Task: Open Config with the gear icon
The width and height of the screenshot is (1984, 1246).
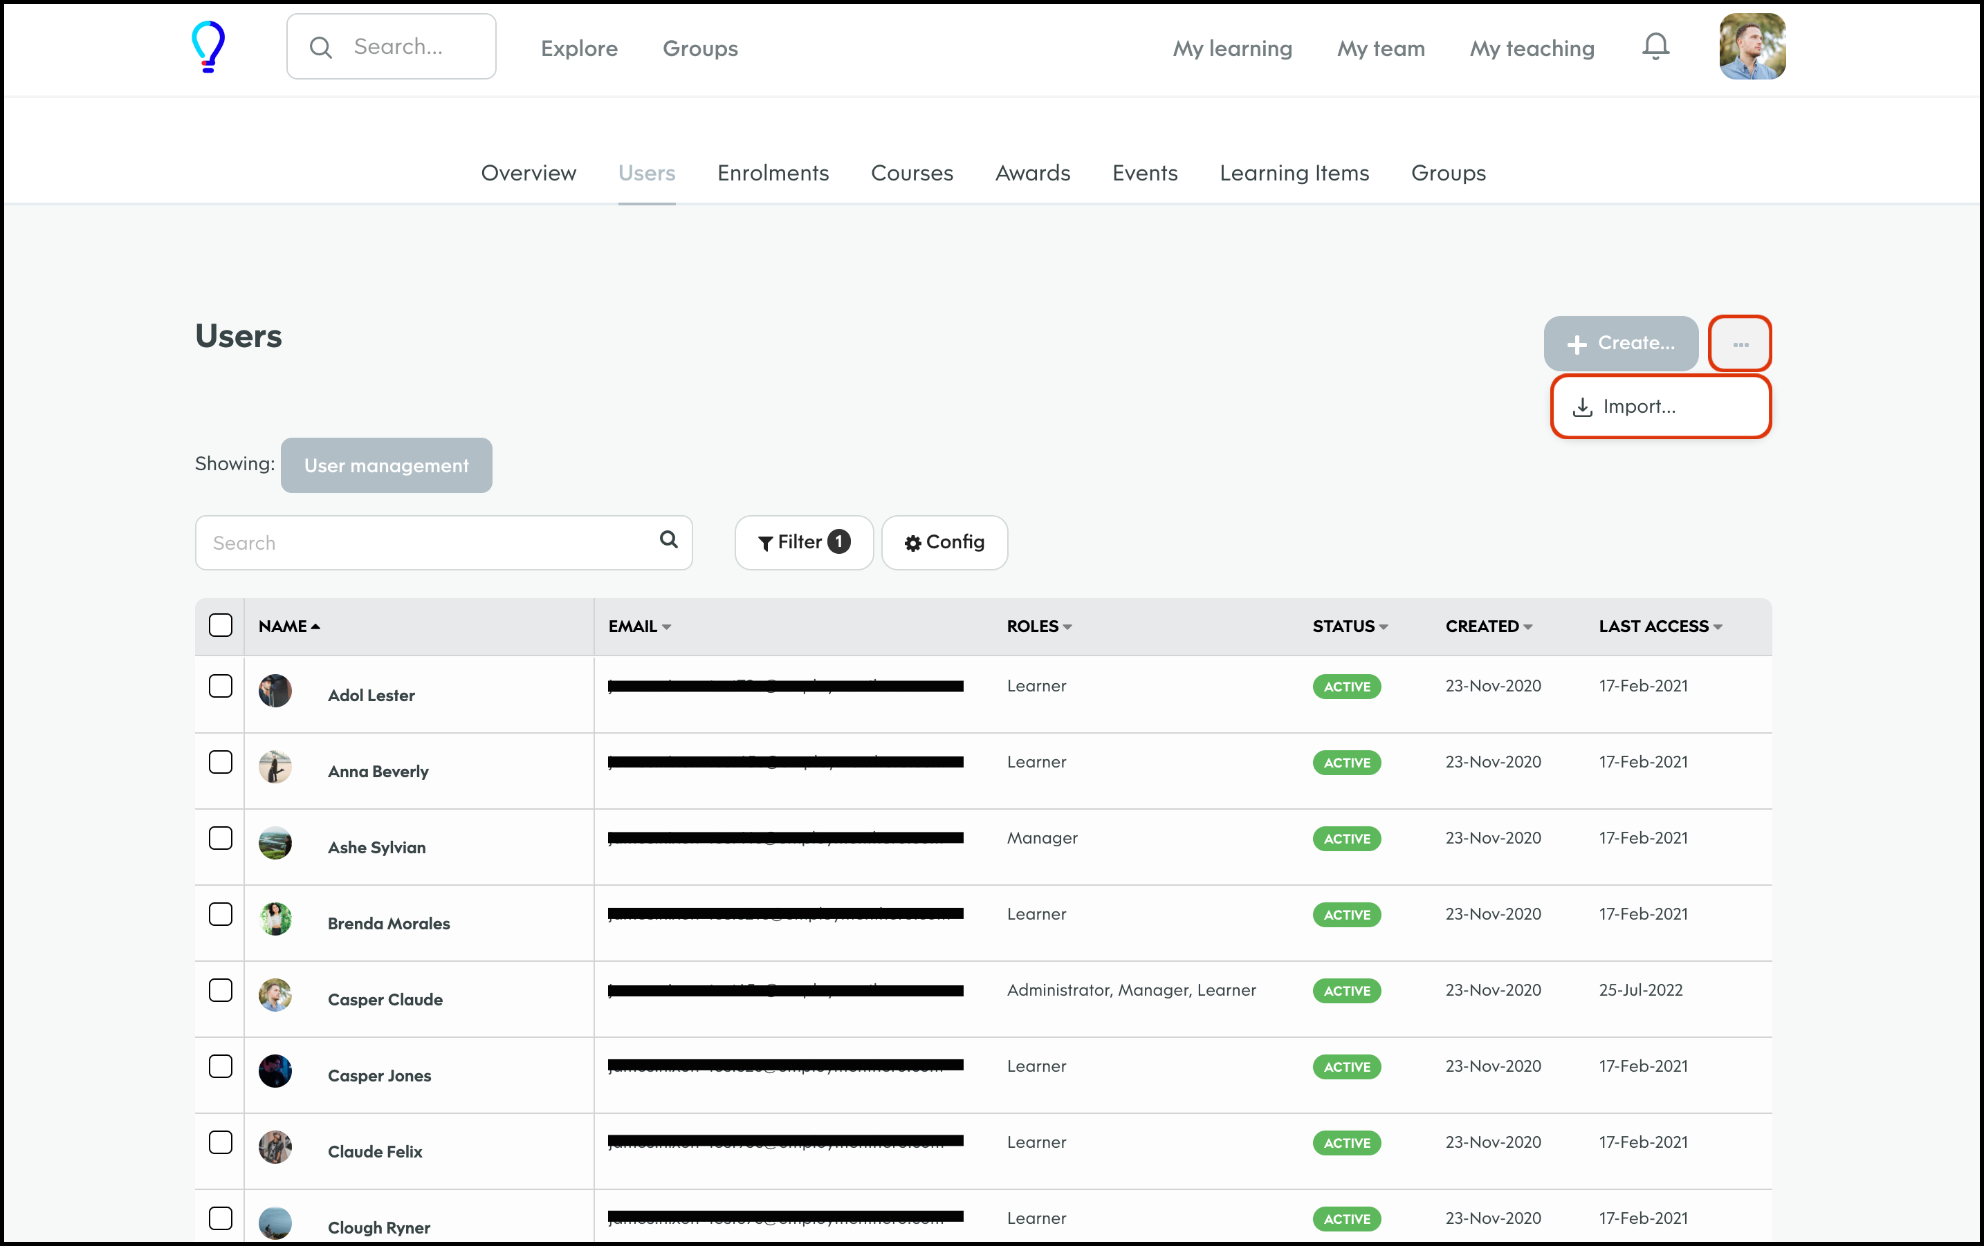Action: (944, 543)
